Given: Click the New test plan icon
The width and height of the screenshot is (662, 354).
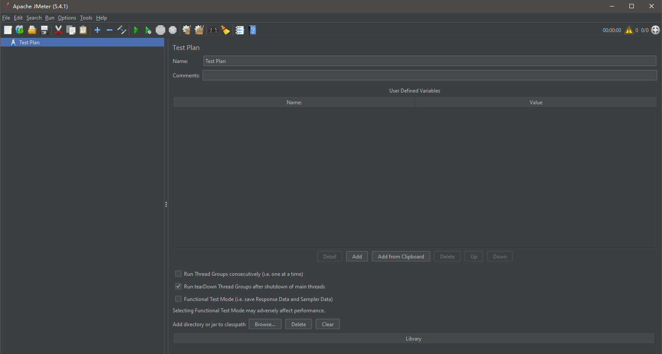Looking at the screenshot, I should pyautogui.click(x=8, y=30).
